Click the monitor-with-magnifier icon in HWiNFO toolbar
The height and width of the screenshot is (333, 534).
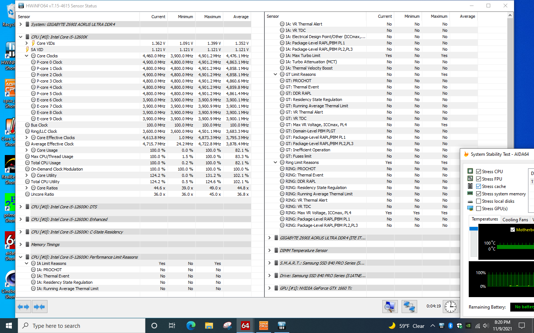(x=390, y=306)
